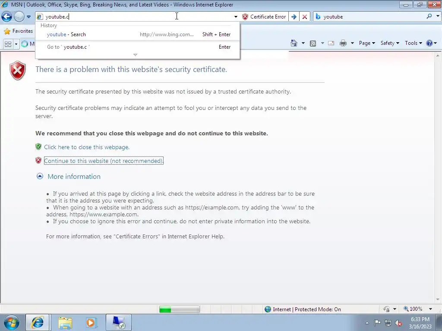
Task: Click 'Continue to this website (not recommended)' link
Action: point(104,161)
